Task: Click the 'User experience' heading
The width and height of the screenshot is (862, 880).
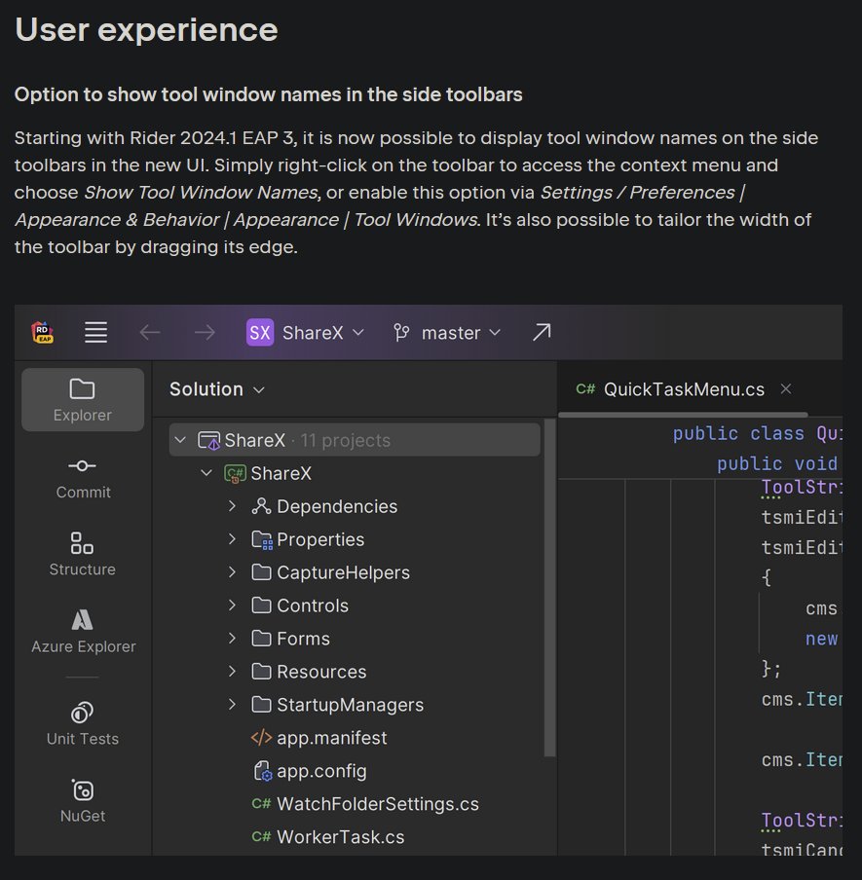Action: tap(146, 29)
